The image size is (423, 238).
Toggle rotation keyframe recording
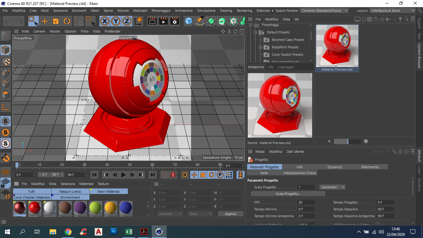pos(211,175)
